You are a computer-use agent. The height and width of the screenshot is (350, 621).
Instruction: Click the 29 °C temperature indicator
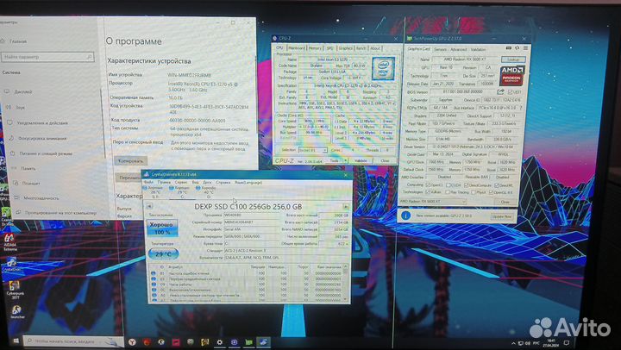click(x=164, y=255)
